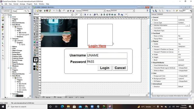Open the Canvas dropdown showing CANVAS2
Viewport: 194px width, 109px height.
104,11
